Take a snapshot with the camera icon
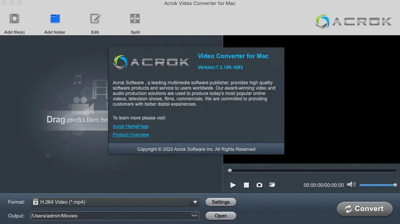 pos(259,185)
